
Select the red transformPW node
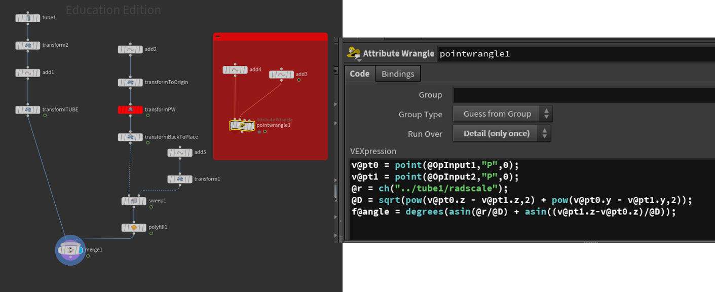(130, 110)
